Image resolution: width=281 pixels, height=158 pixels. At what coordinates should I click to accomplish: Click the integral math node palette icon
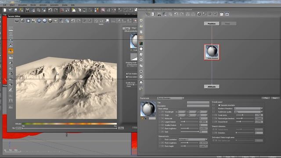pos(141,54)
